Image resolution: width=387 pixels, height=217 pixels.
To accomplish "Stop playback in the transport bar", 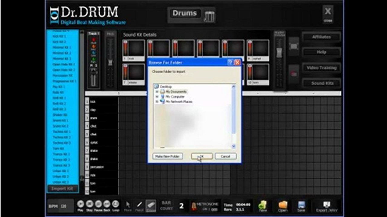I will pos(90,204).
